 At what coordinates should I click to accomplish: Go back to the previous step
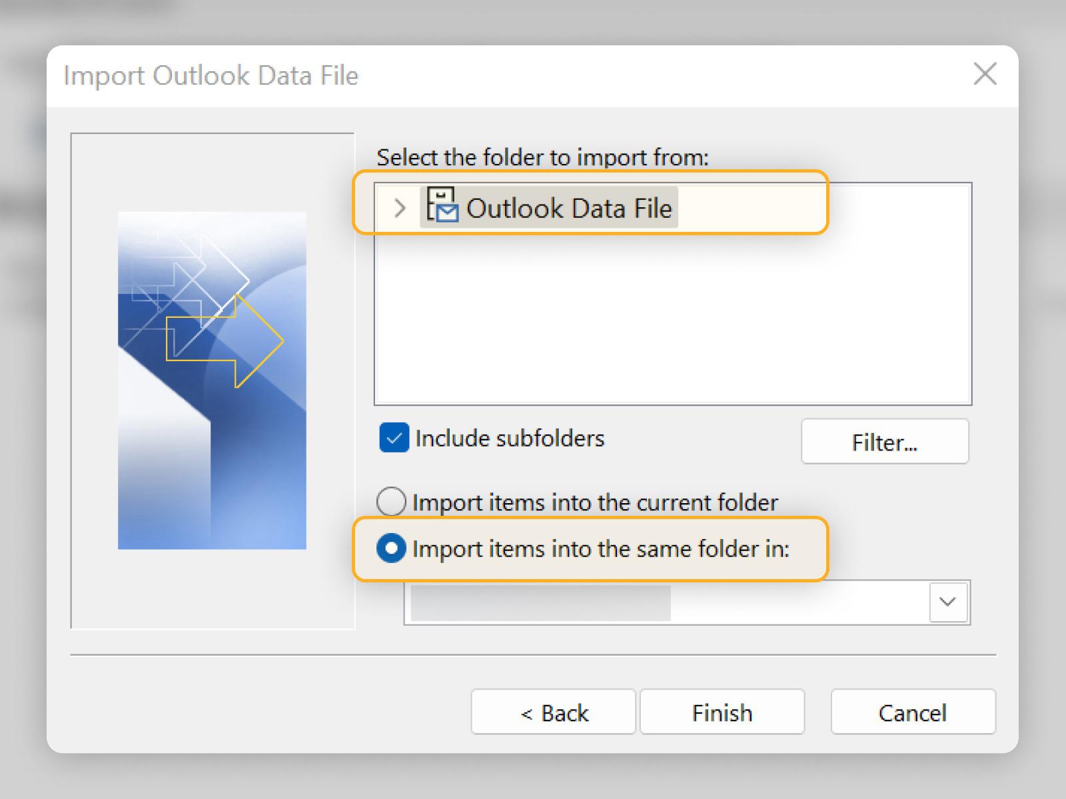click(553, 712)
